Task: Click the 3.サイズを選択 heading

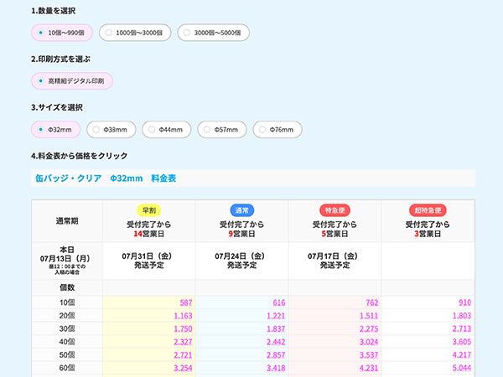Action: tap(57, 108)
